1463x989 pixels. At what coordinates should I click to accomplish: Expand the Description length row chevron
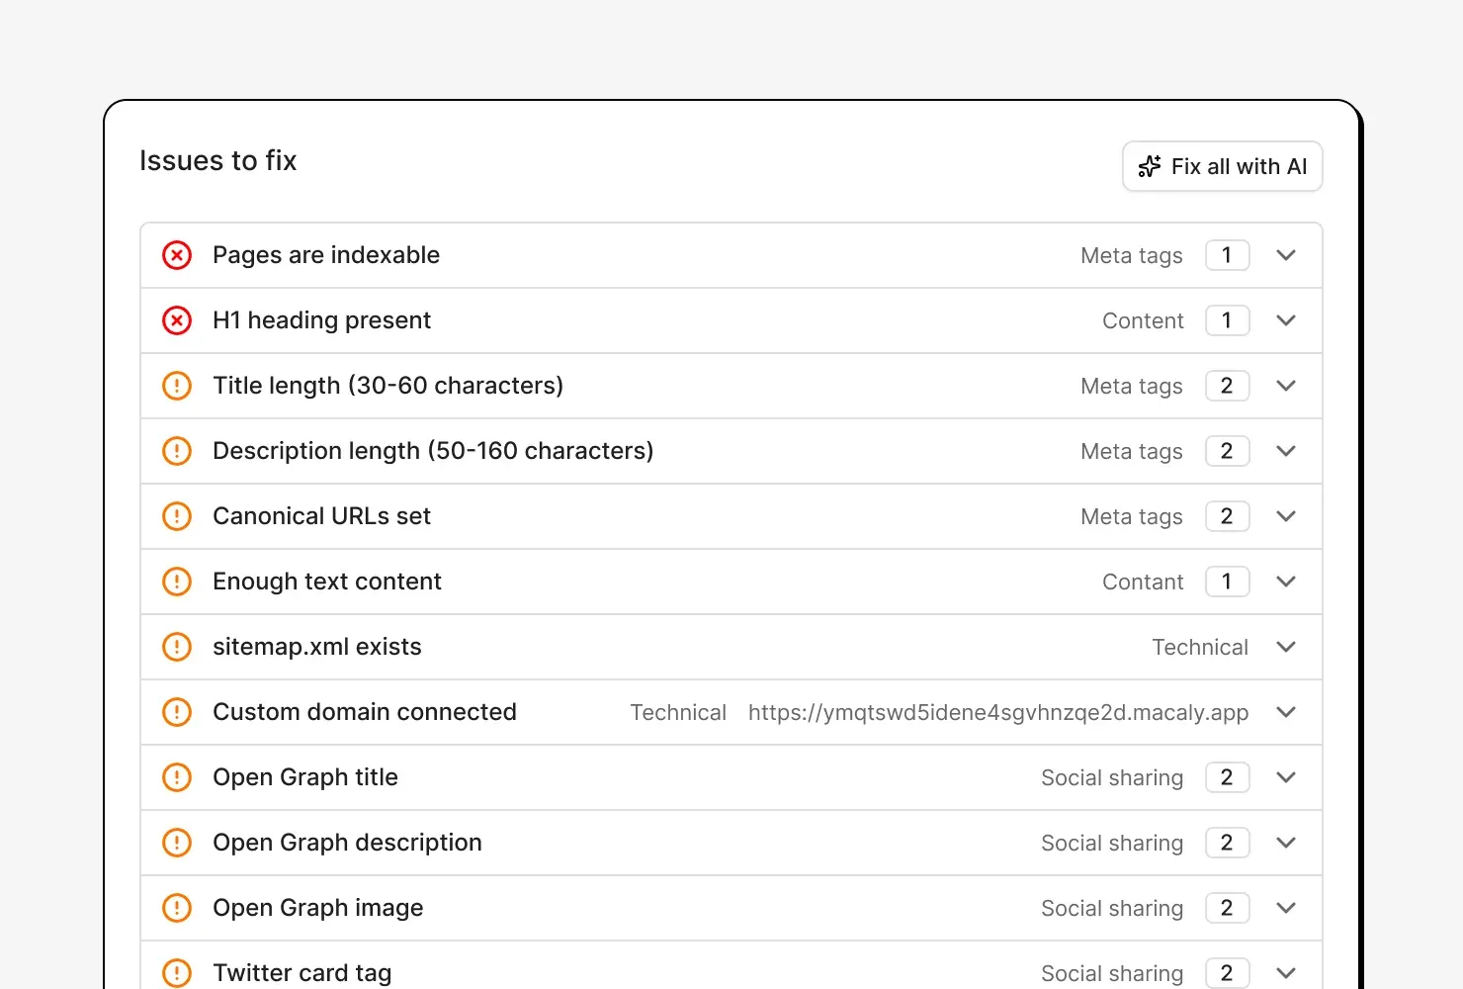pos(1286,451)
